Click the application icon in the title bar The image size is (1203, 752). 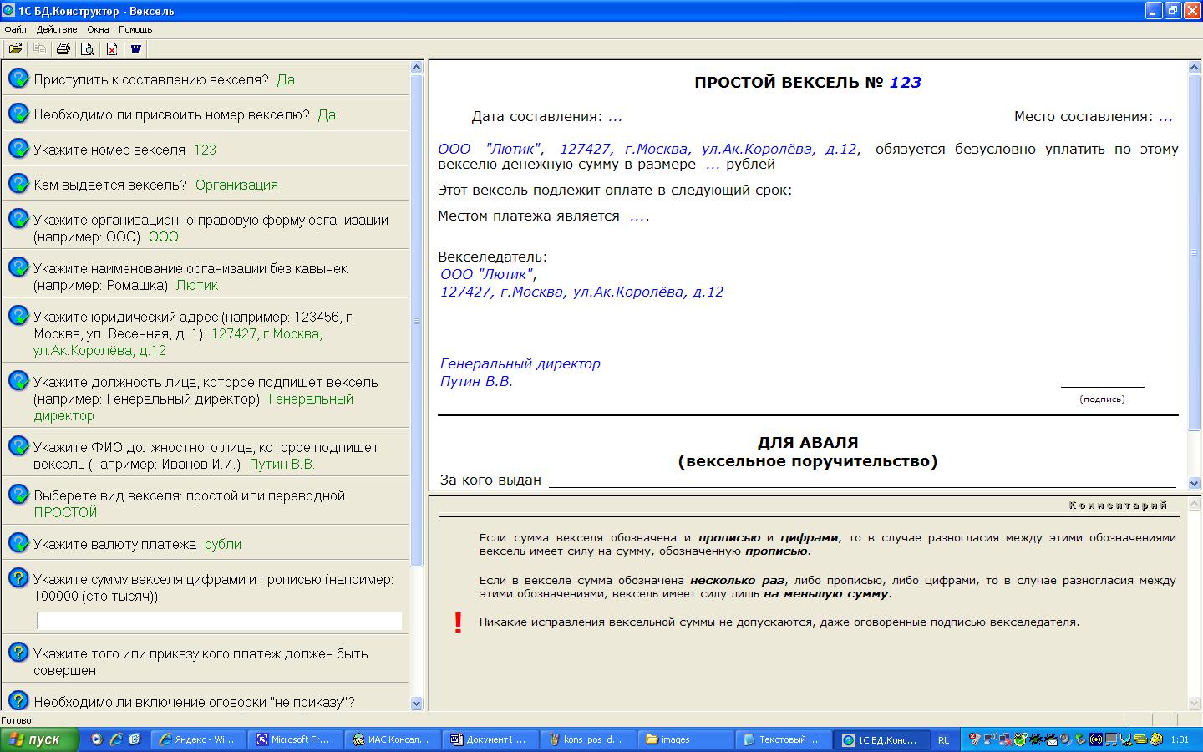pos(9,11)
